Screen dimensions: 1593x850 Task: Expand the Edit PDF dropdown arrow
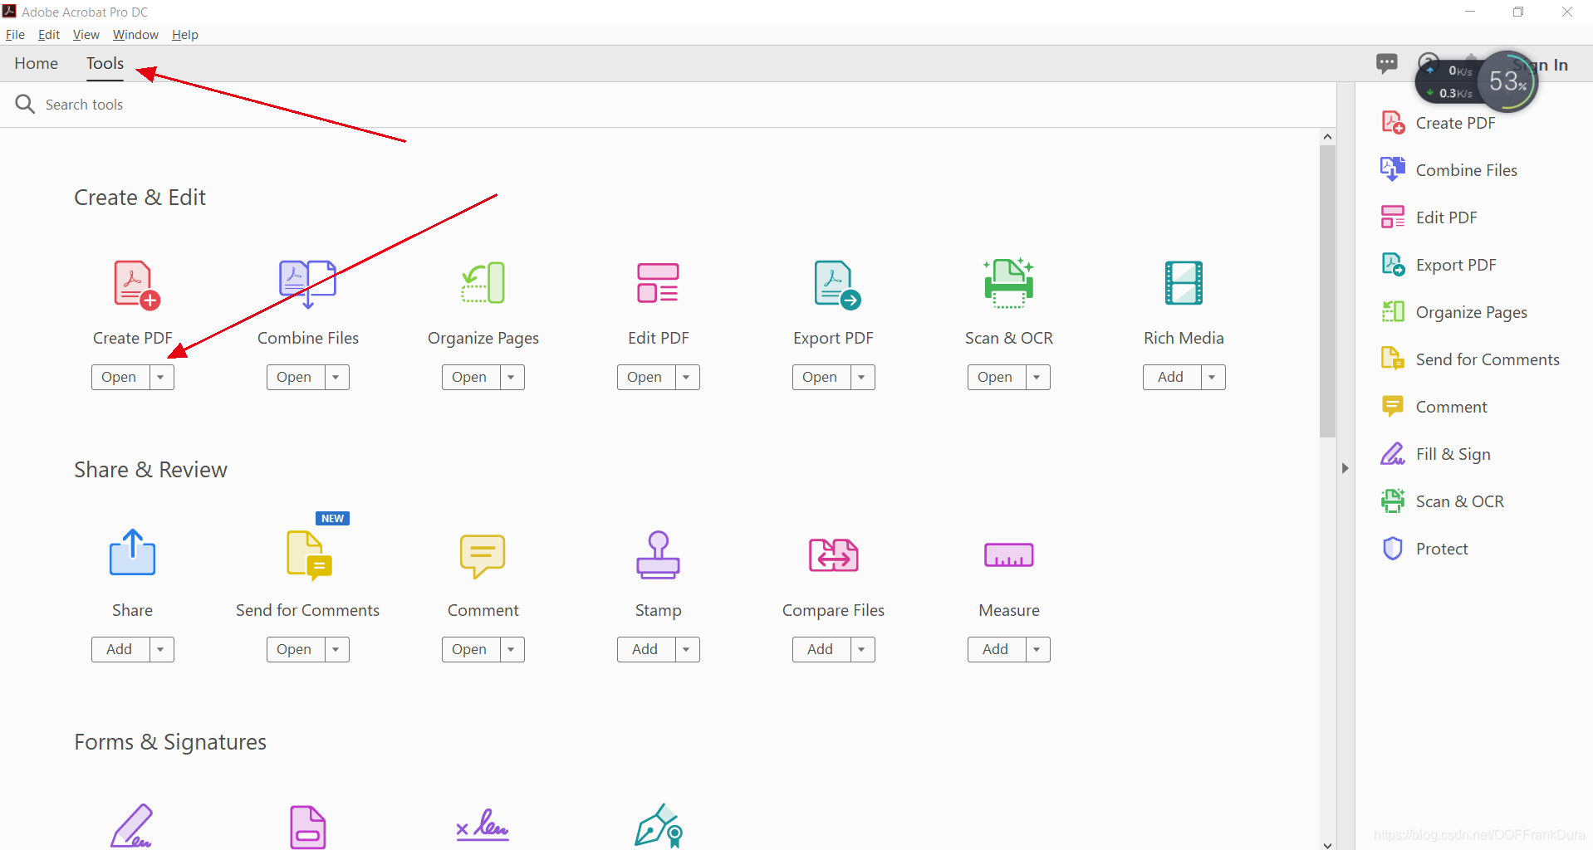tap(687, 377)
